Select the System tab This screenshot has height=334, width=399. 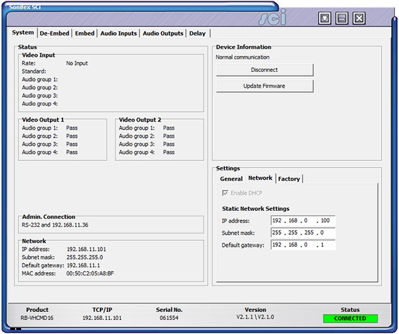pos(23,33)
